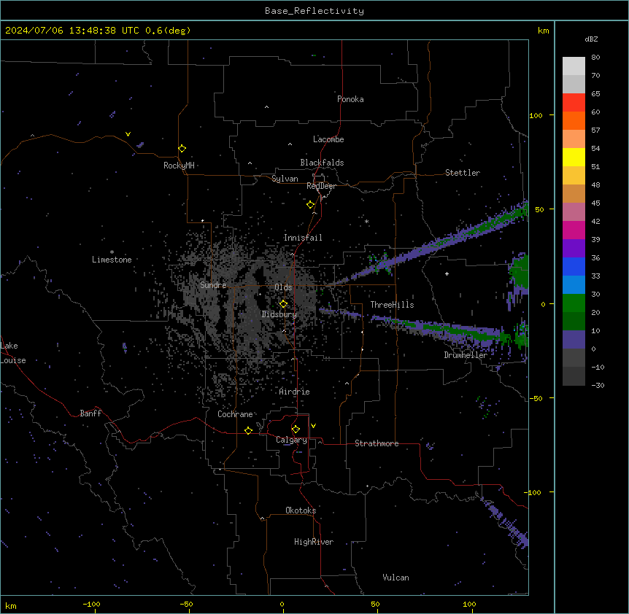Image resolution: width=629 pixels, height=614 pixels.
Task: Click the Calgary city label
Action: point(292,440)
